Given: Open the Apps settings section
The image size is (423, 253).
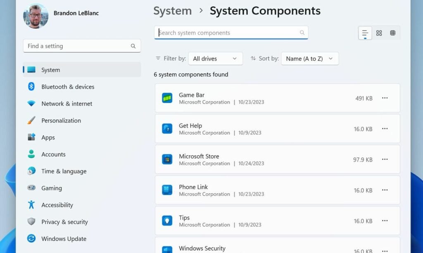Looking at the screenshot, I should click(x=82, y=137).
